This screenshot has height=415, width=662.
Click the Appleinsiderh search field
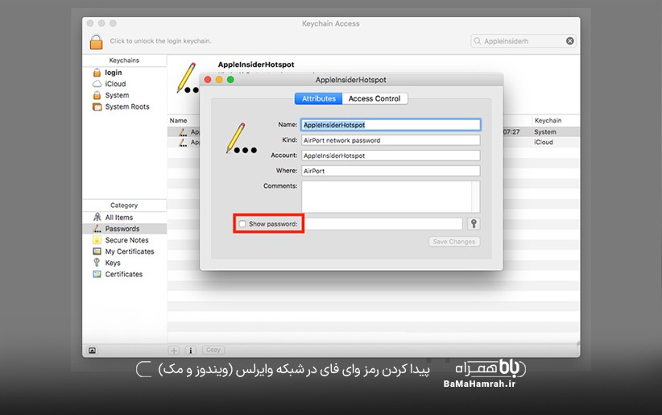523,41
